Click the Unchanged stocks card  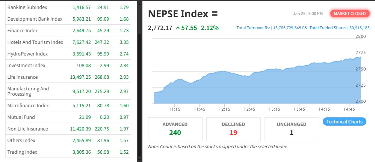(x=292, y=129)
